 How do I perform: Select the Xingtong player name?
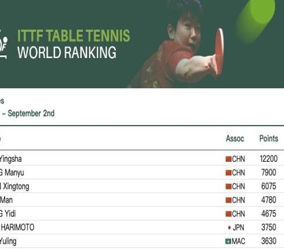click(x=15, y=187)
